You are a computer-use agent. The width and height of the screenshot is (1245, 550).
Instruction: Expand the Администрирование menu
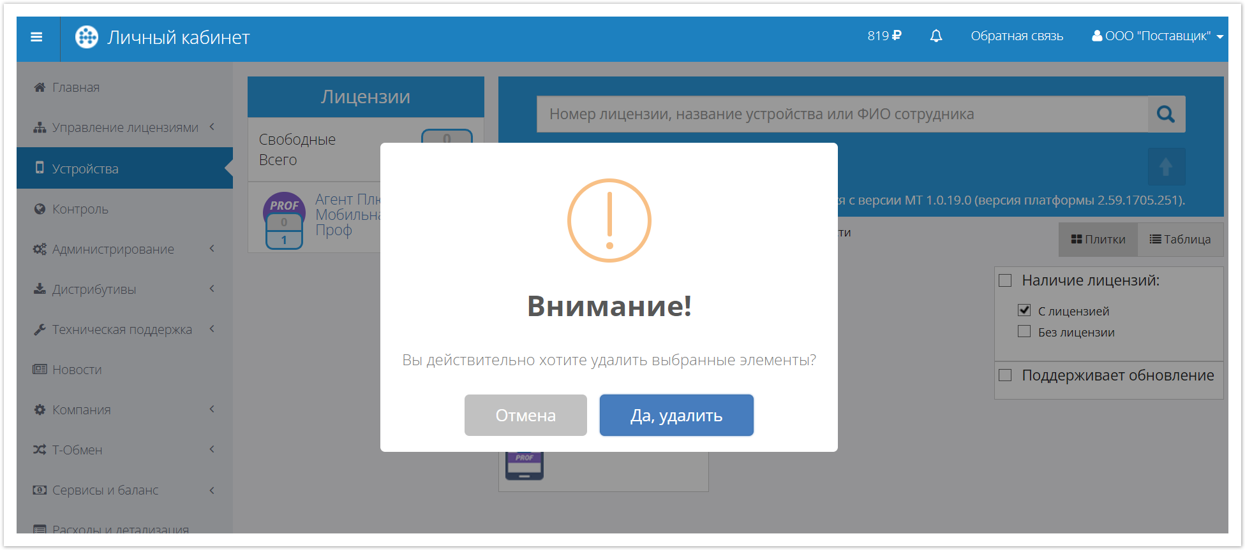[124, 249]
